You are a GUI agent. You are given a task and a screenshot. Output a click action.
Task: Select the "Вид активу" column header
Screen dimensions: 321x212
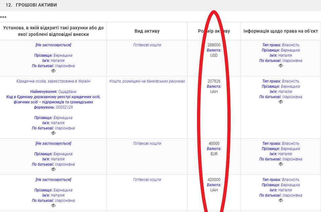[147, 31]
